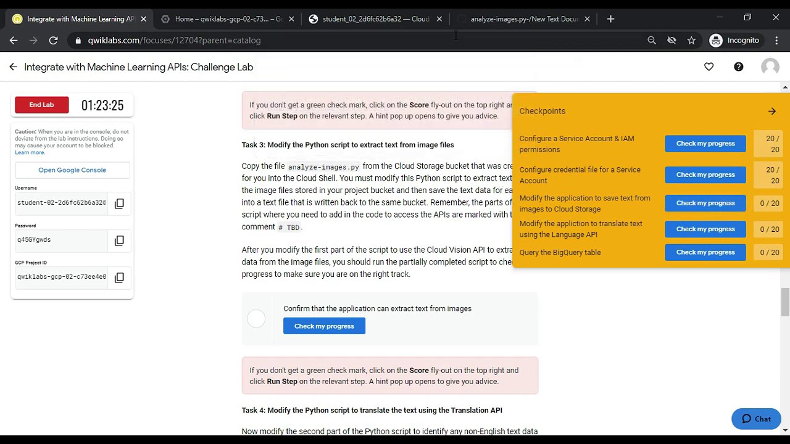Click the GCP Project ID field value
This screenshot has width=790, height=444.
click(x=61, y=277)
